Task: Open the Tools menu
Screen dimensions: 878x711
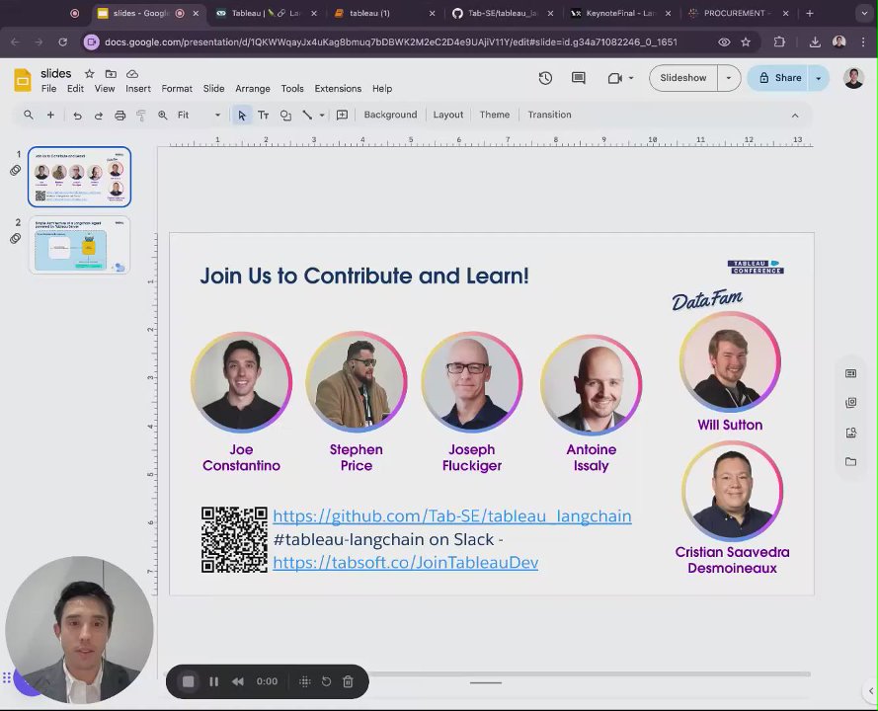Action: click(x=292, y=89)
